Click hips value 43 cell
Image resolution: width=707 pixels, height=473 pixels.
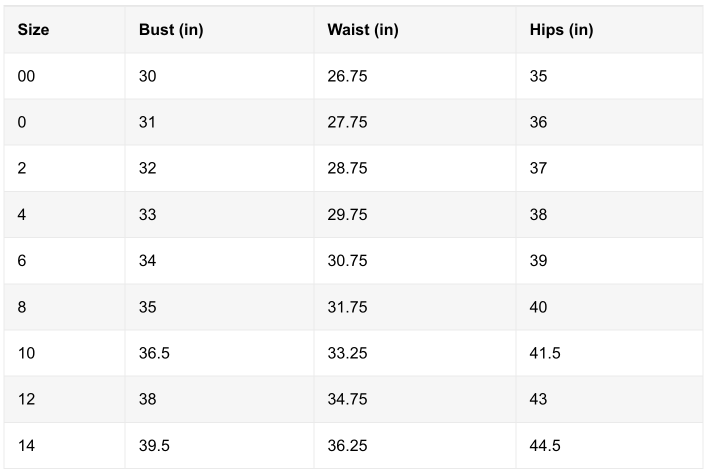click(x=609, y=399)
